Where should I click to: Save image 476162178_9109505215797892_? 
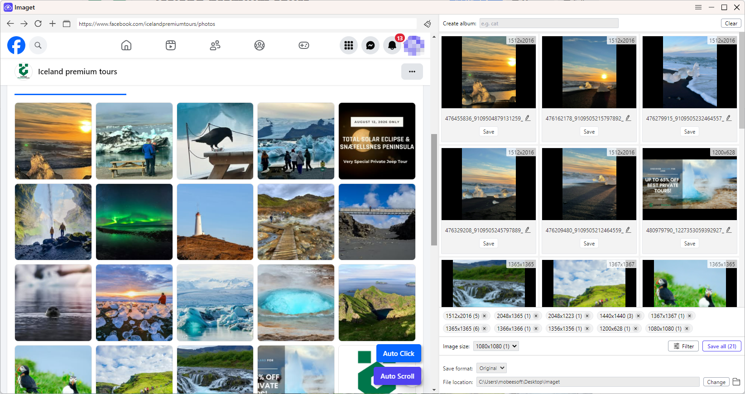589,132
